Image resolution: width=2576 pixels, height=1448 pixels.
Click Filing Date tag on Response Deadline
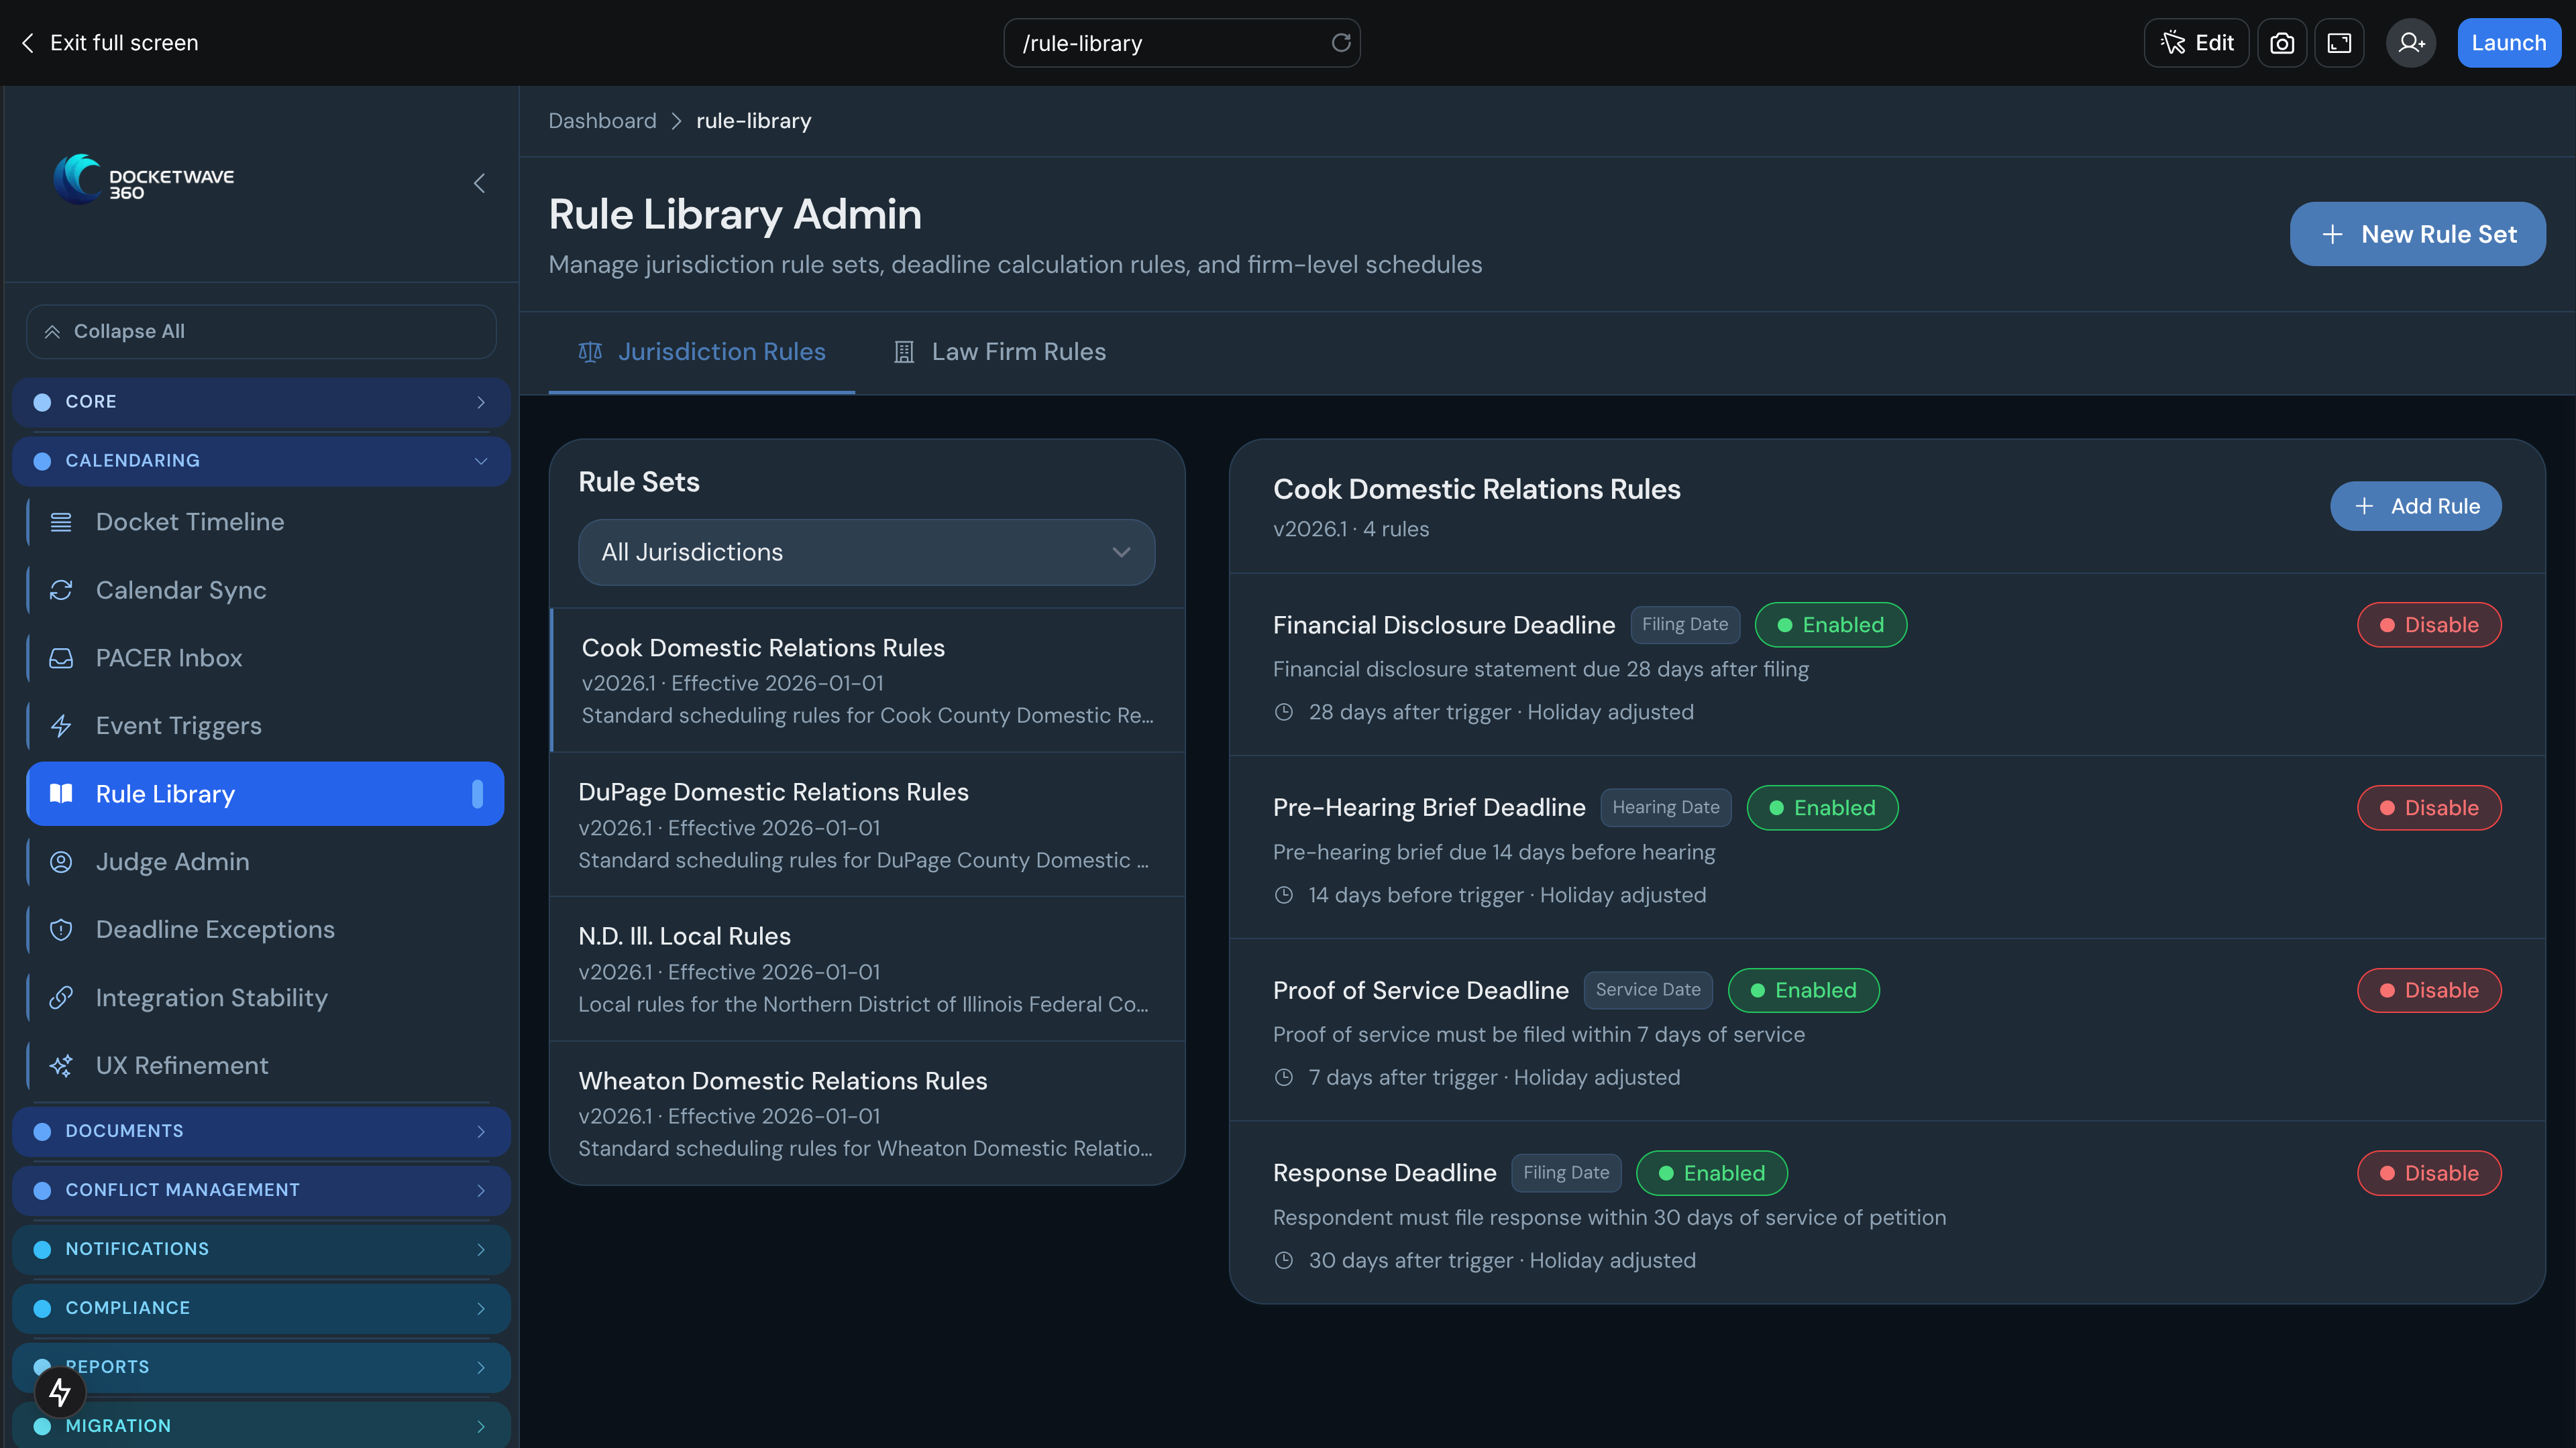click(1566, 1173)
